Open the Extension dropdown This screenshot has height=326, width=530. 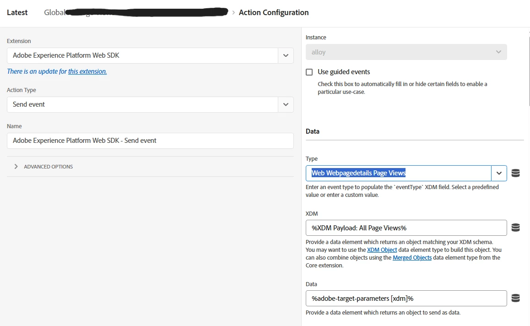[286, 55]
